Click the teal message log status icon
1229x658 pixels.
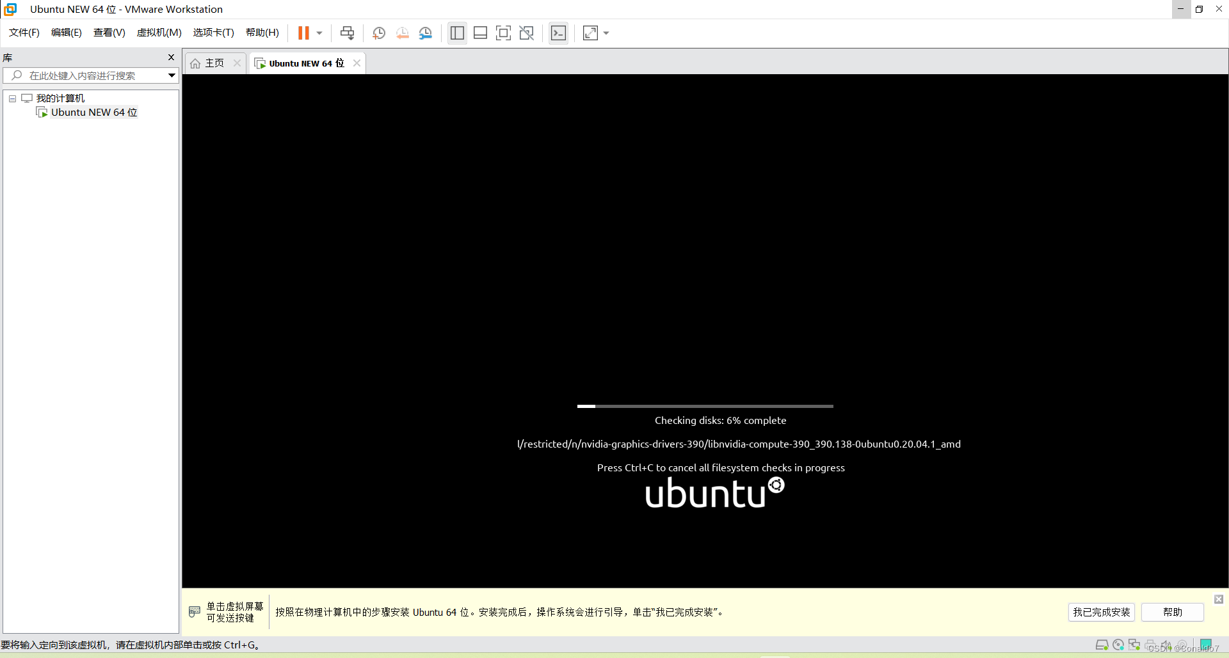[x=1206, y=645]
